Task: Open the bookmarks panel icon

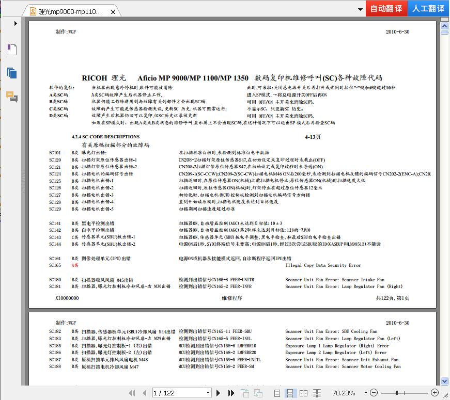Action: (12, 50)
